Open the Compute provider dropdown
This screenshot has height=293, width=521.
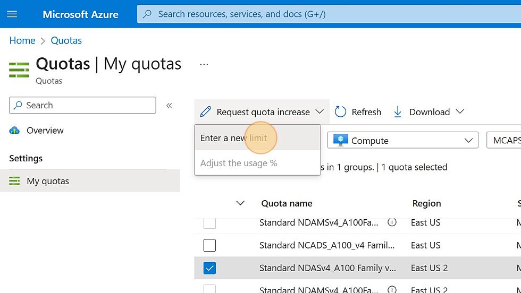click(403, 140)
